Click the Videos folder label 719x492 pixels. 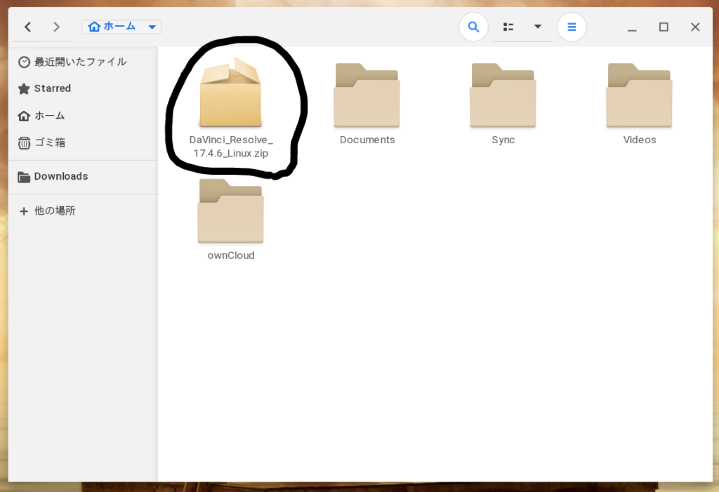click(x=640, y=140)
